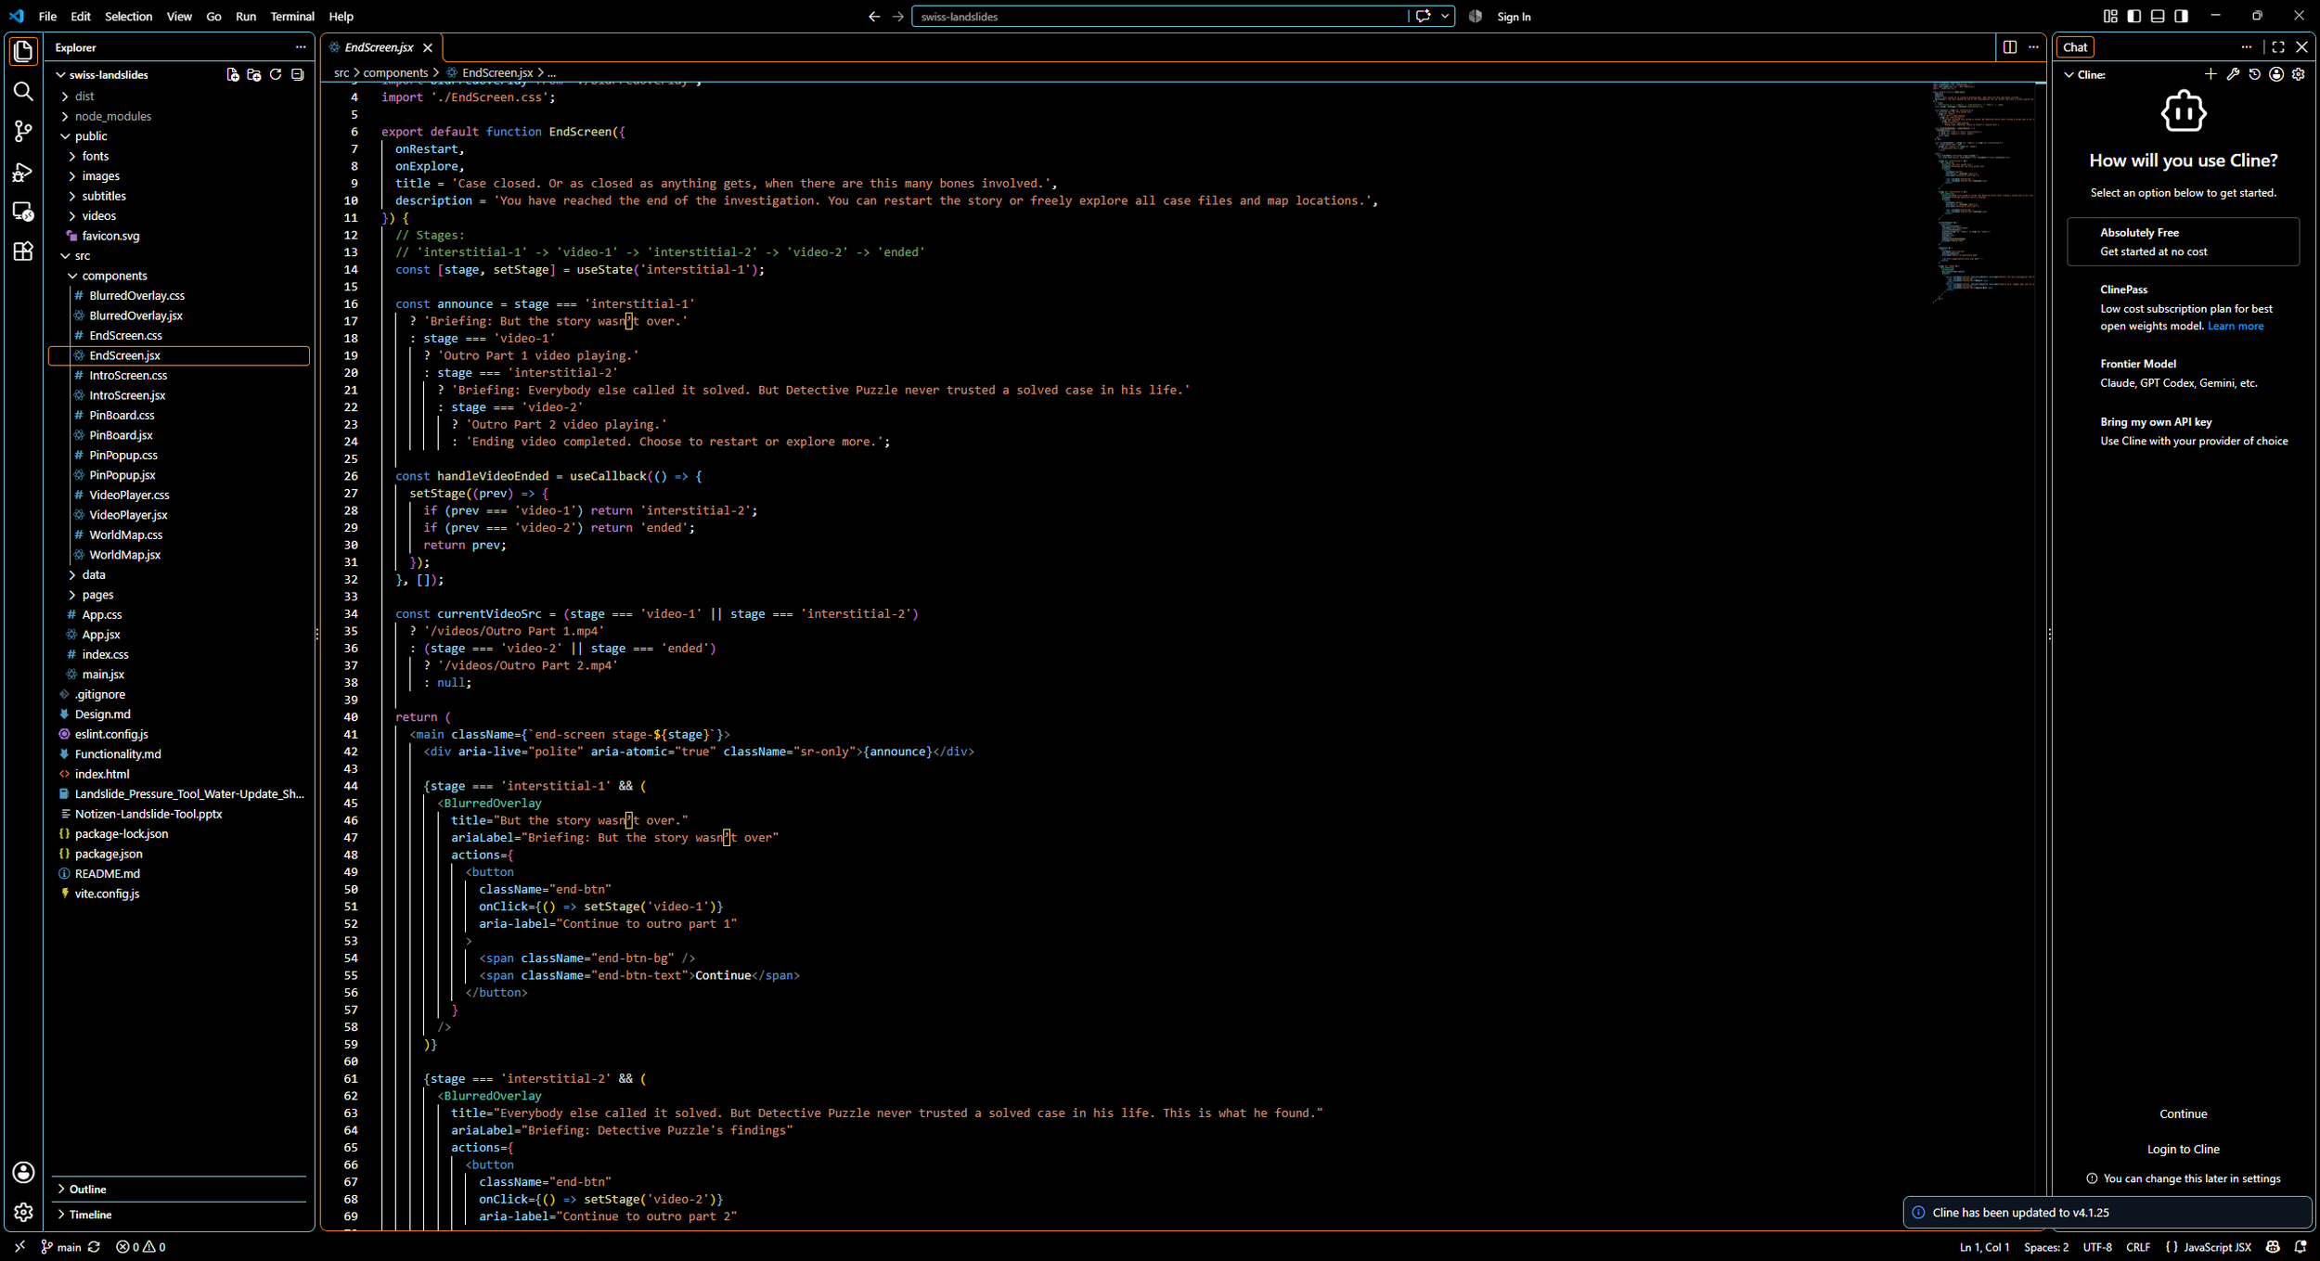This screenshot has height=1261, width=2320.
Task: Open the Learn more link under ClinePass
Action: click(2236, 327)
